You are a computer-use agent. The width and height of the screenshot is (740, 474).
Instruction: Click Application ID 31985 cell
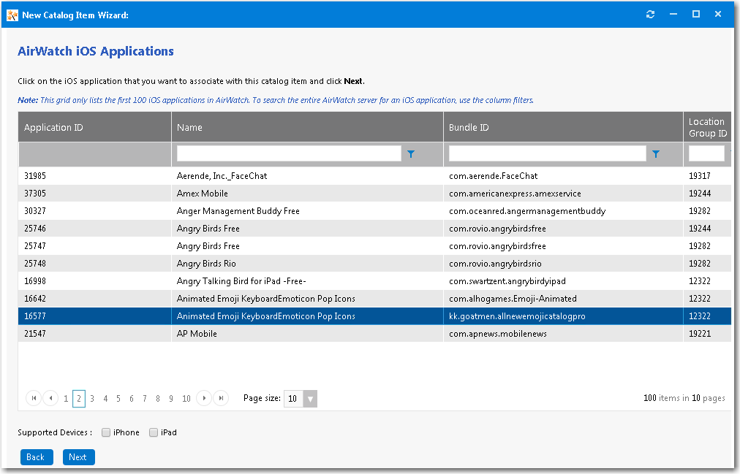[x=35, y=176]
